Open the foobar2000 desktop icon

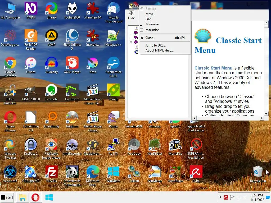click(72, 10)
